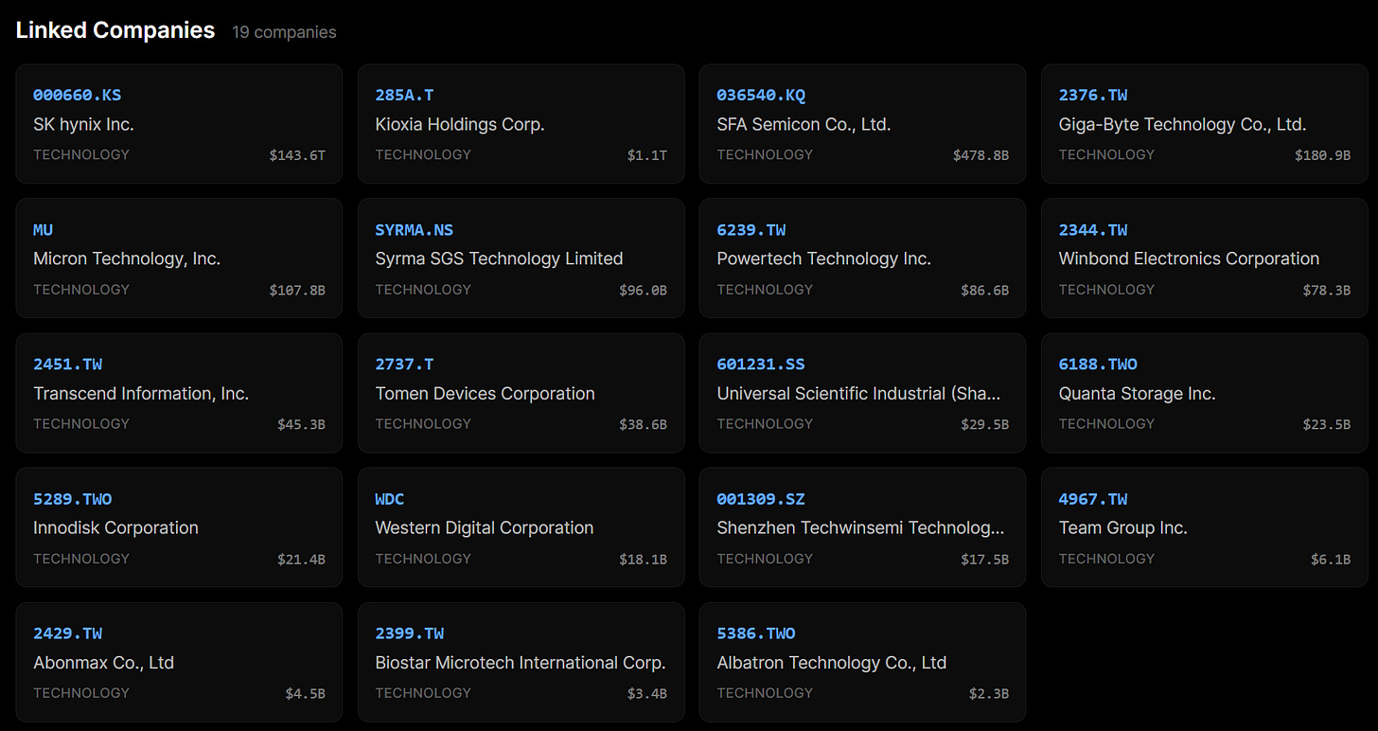Image resolution: width=1378 pixels, height=731 pixels.
Task: Click the 19 companies count label
Action: tap(284, 32)
